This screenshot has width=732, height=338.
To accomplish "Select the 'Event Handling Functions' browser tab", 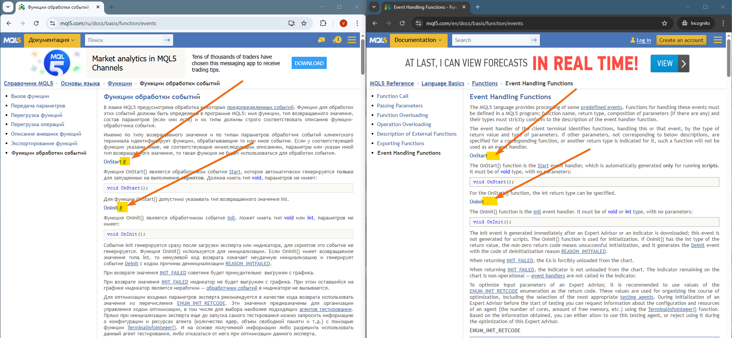I will (425, 7).
